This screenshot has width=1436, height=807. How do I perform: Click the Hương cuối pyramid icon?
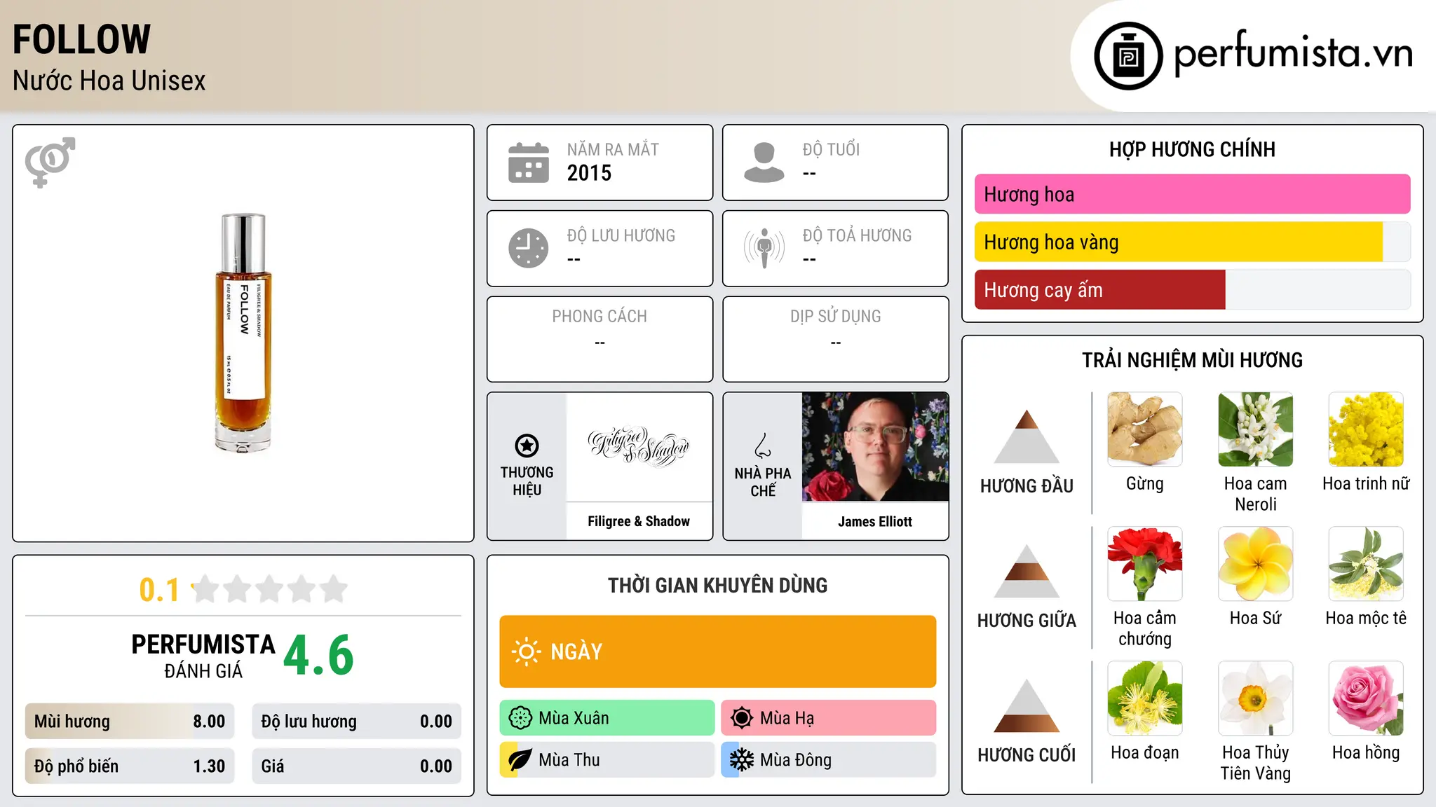tap(1027, 705)
